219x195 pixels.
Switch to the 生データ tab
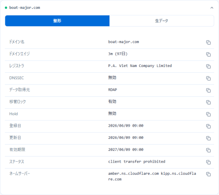point(162,21)
